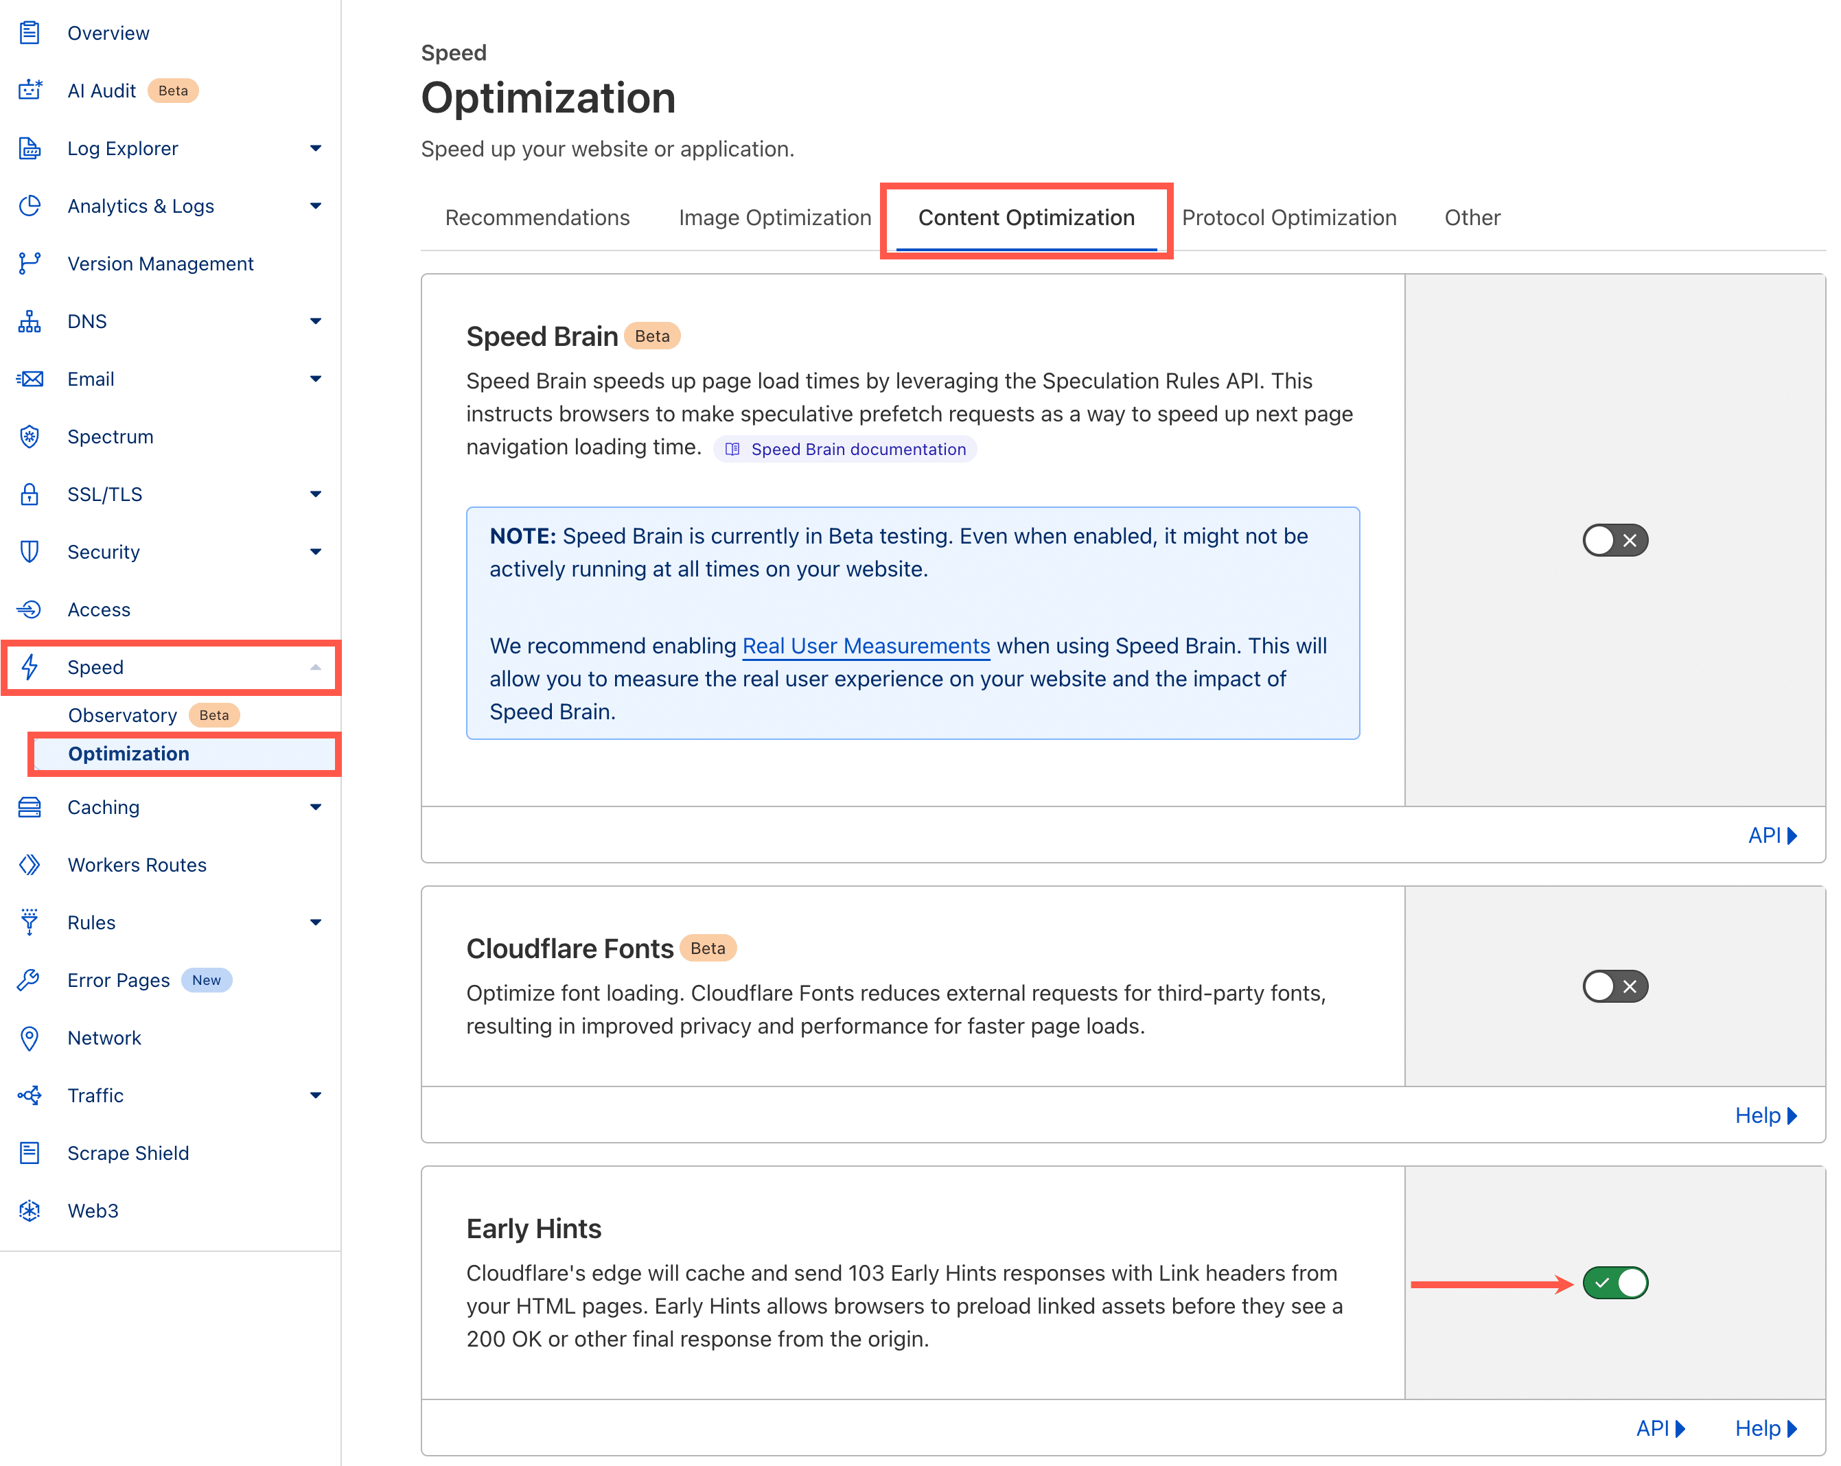This screenshot has height=1466, width=1841.
Task: Enable the Speed Brain toggle
Action: pyautogui.click(x=1614, y=539)
